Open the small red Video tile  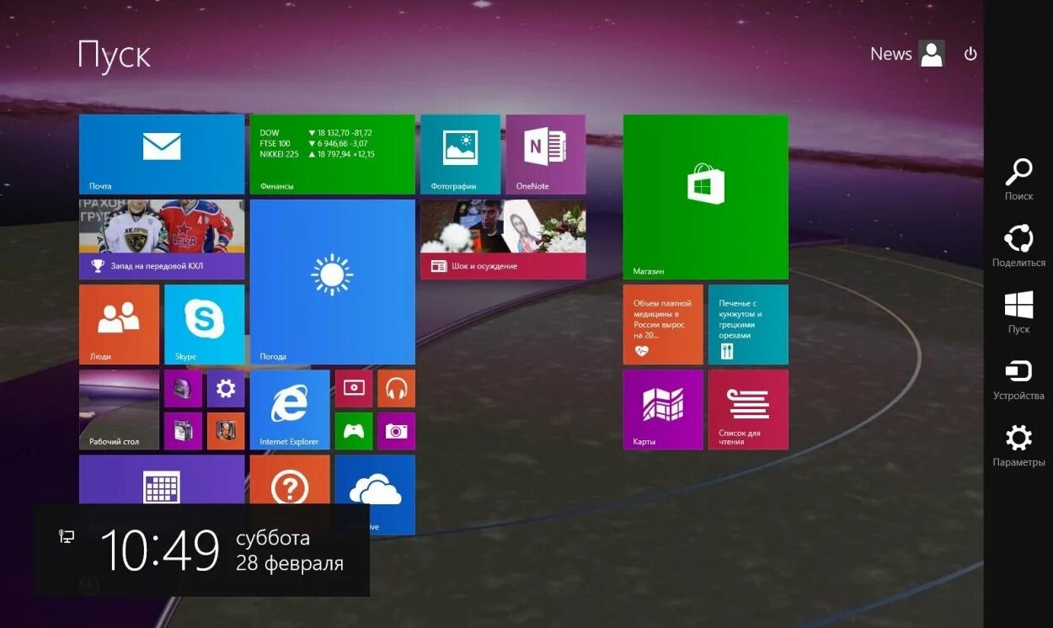click(x=354, y=388)
